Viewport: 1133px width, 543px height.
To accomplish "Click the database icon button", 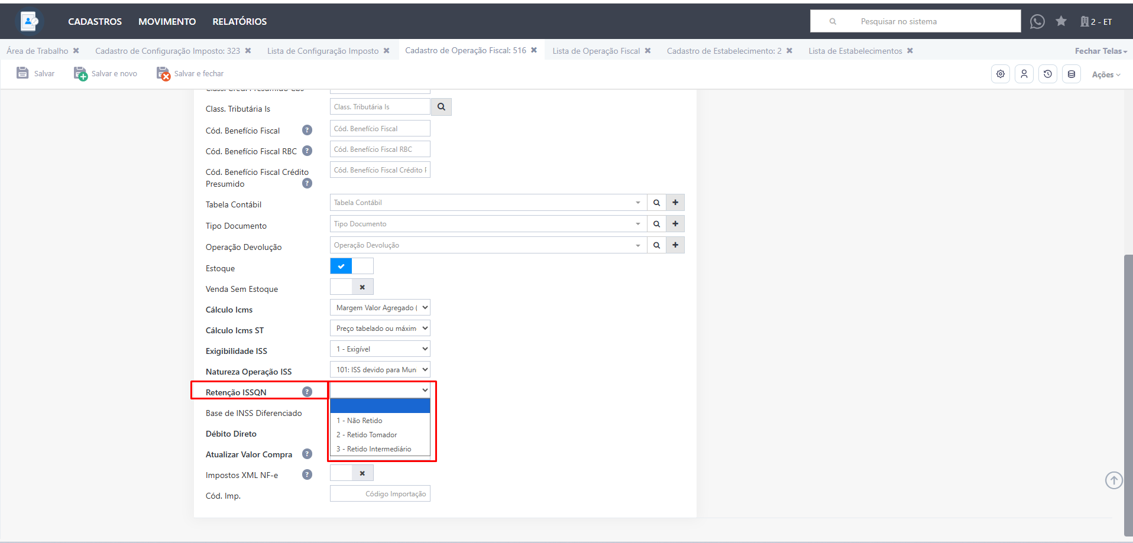I will 1071,74.
